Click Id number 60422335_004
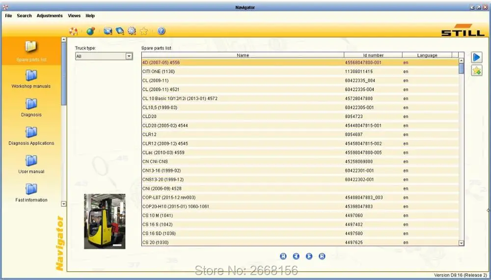This screenshot has height=280, width=491. [x=360, y=81]
